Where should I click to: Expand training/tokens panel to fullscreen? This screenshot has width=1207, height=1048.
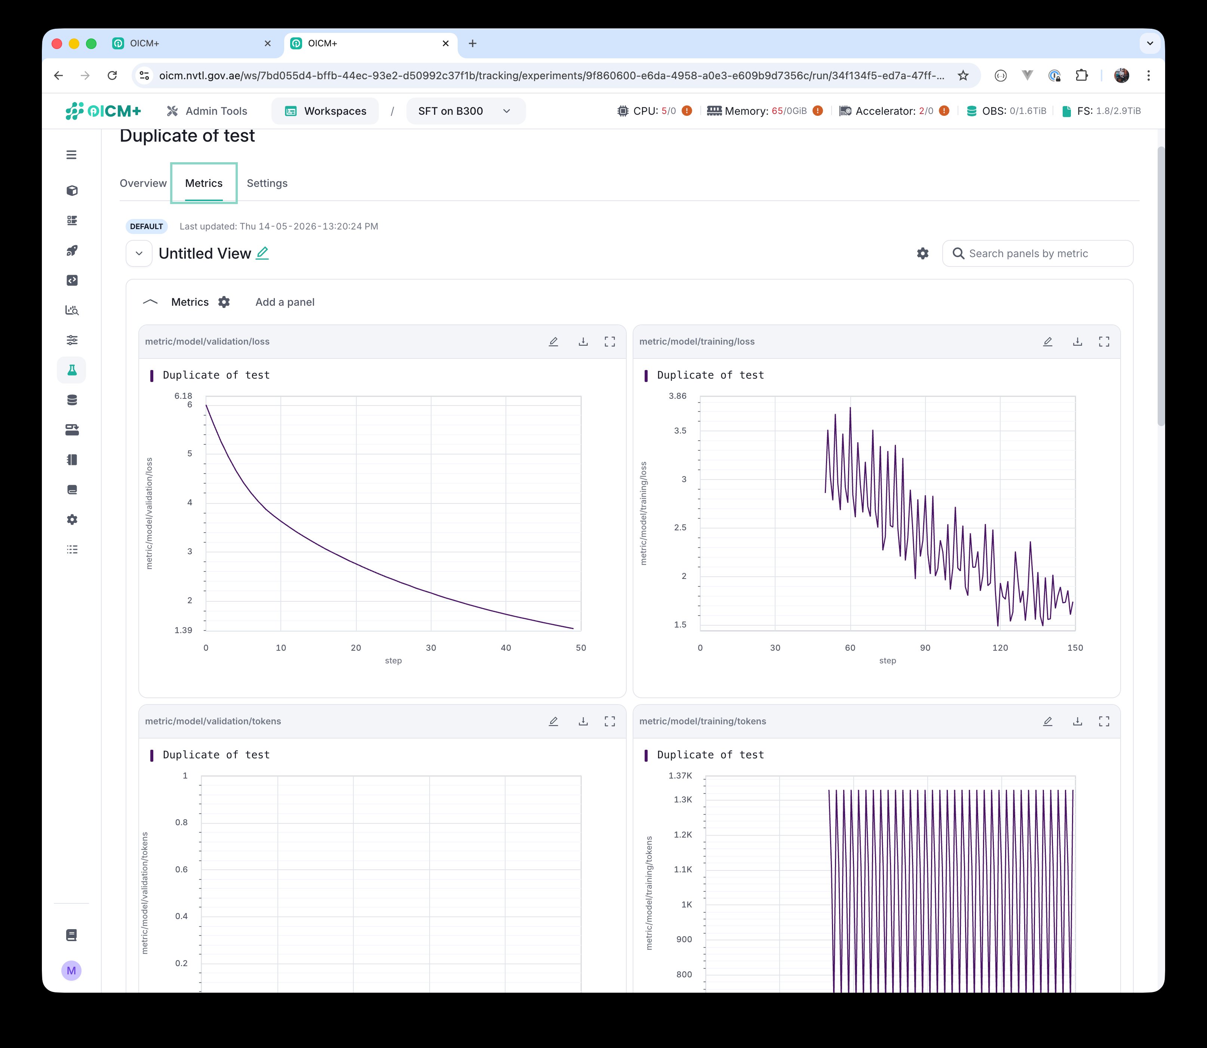(x=1104, y=722)
